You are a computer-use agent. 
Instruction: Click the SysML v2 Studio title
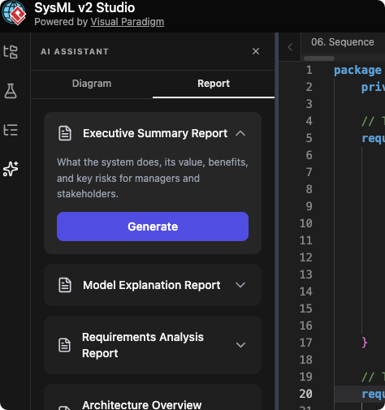[x=84, y=7]
